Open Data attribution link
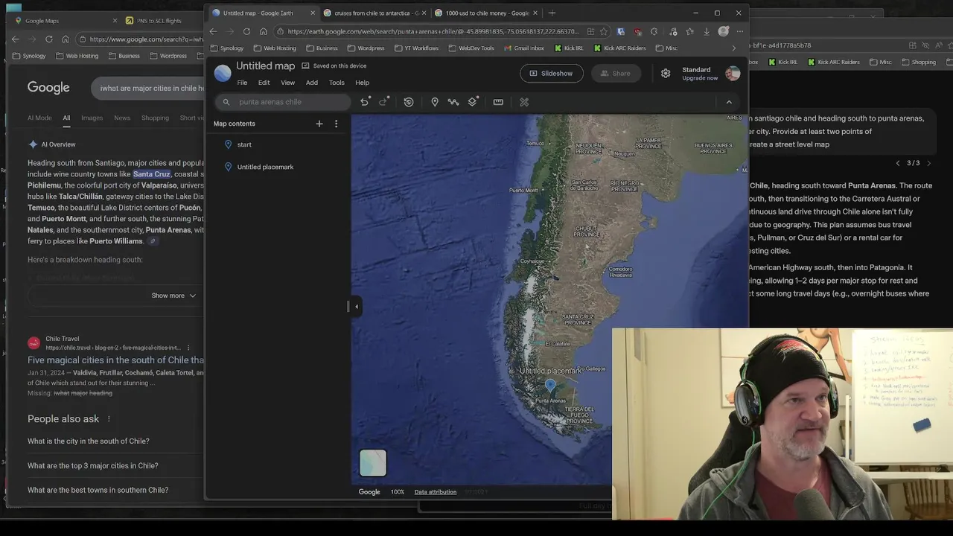Image resolution: width=953 pixels, height=536 pixels. (x=436, y=492)
